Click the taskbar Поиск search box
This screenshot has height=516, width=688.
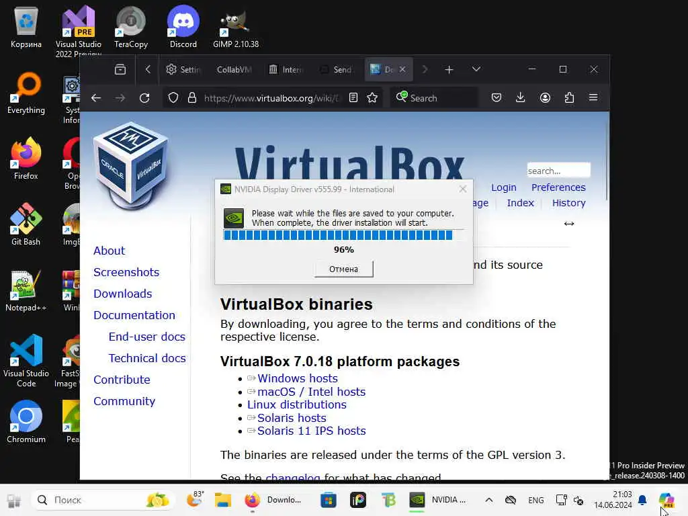click(x=102, y=500)
